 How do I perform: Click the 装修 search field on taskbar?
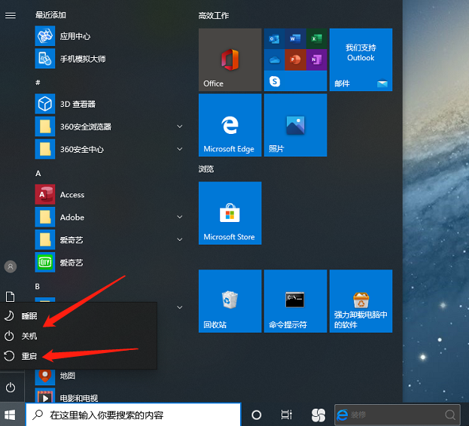(397, 415)
